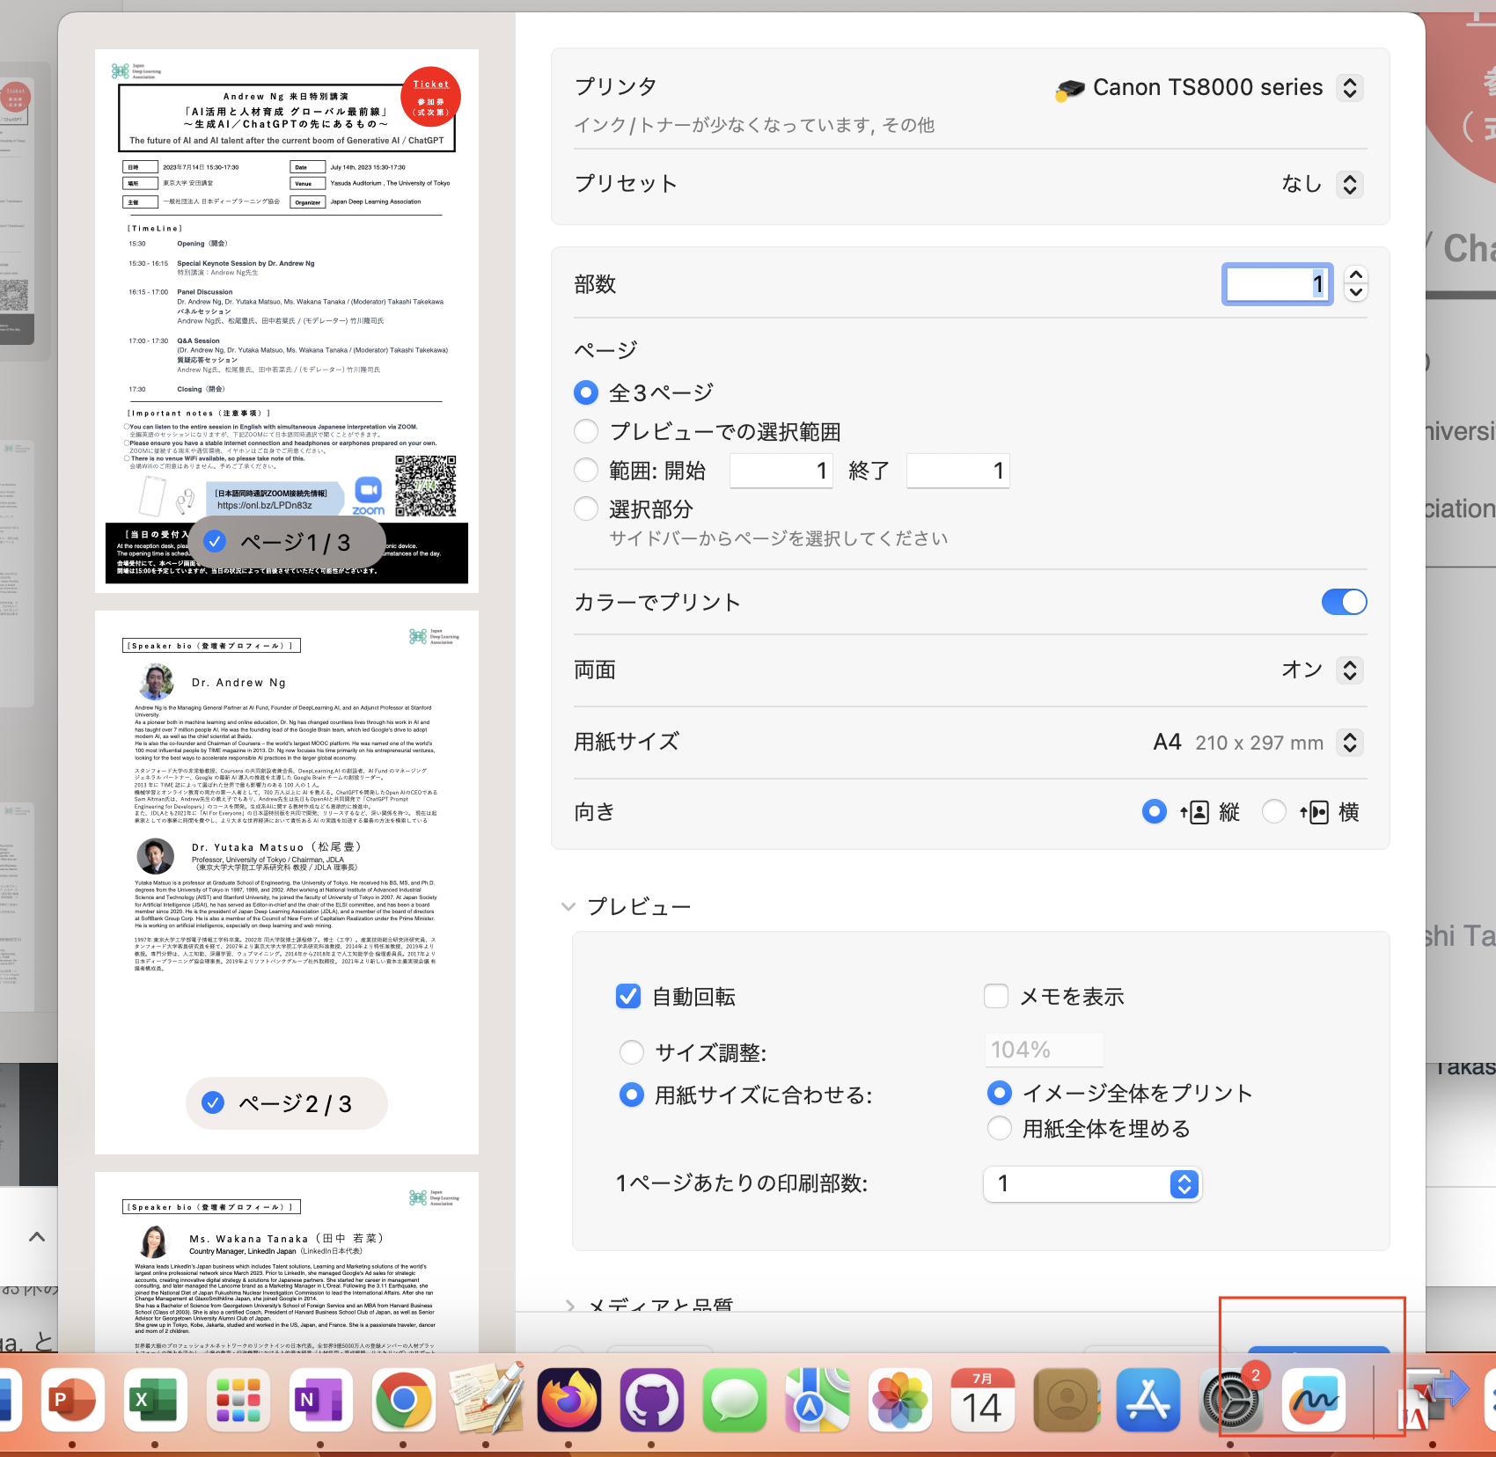
Task: Click the portrait orientation icon
Action: coord(1195,812)
